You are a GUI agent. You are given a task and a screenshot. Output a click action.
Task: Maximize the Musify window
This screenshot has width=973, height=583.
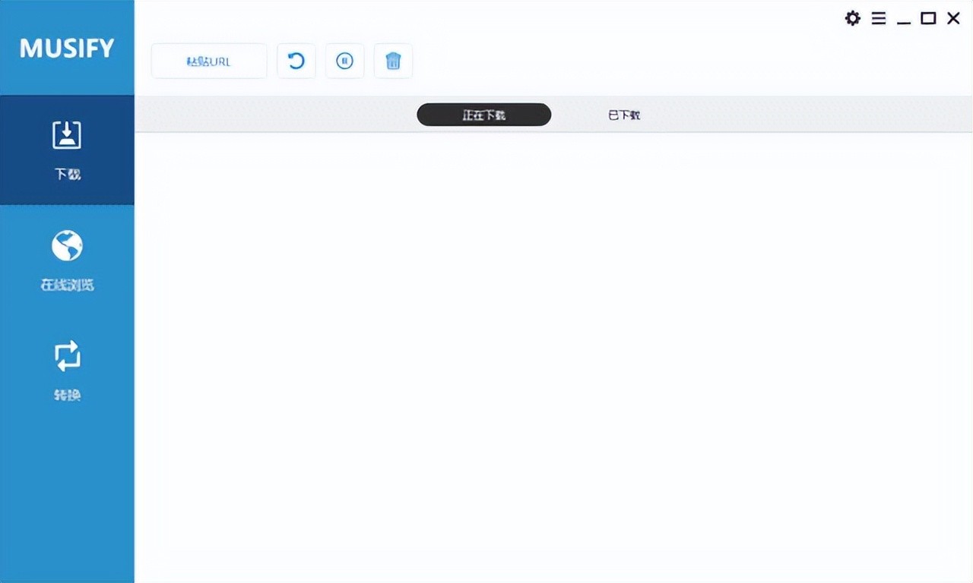[x=928, y=18]
